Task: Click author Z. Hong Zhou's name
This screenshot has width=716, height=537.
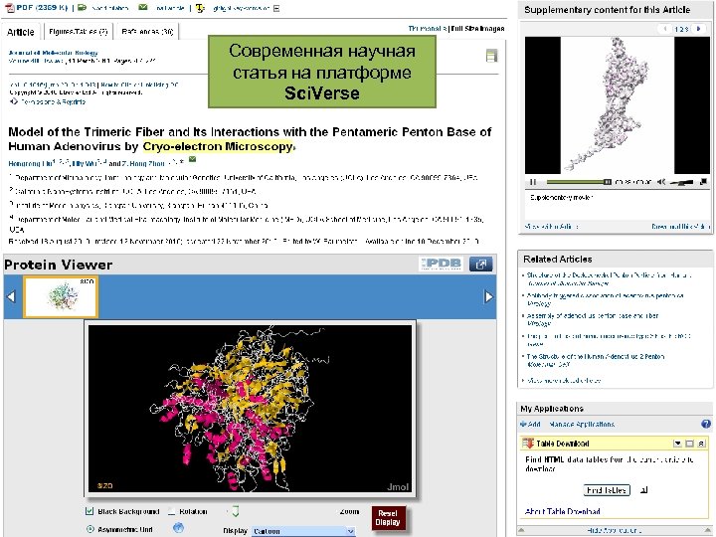Action: coord(143,163)
